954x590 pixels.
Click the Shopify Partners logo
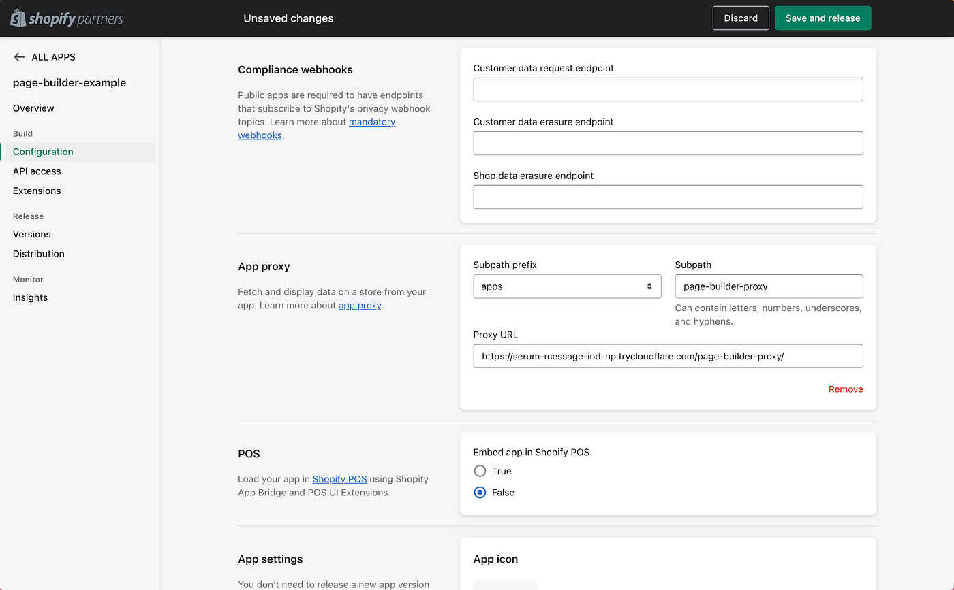point(67,18)
